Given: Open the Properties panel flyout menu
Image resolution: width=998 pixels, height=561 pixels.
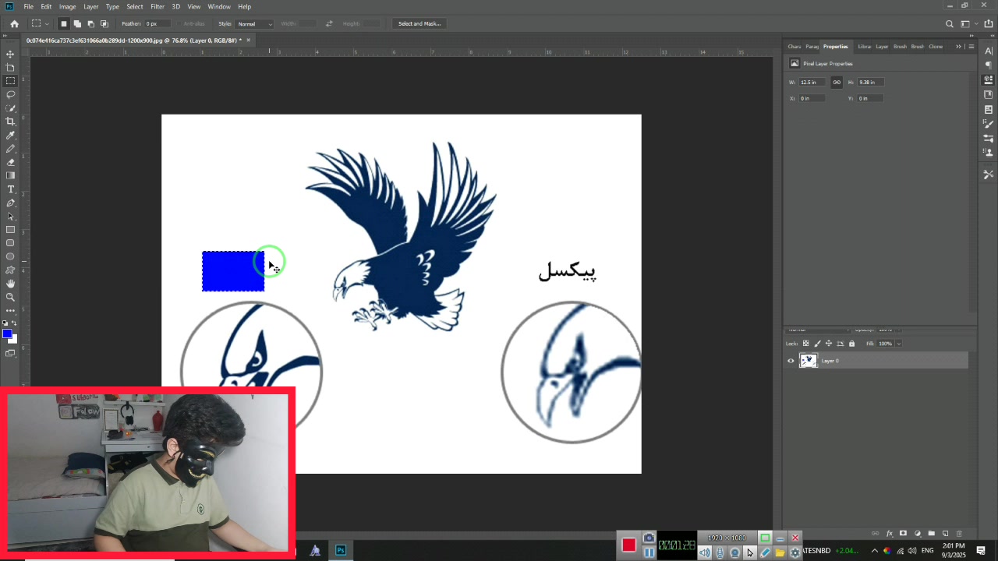Looking at the screenshot, I should coord(971,47).
